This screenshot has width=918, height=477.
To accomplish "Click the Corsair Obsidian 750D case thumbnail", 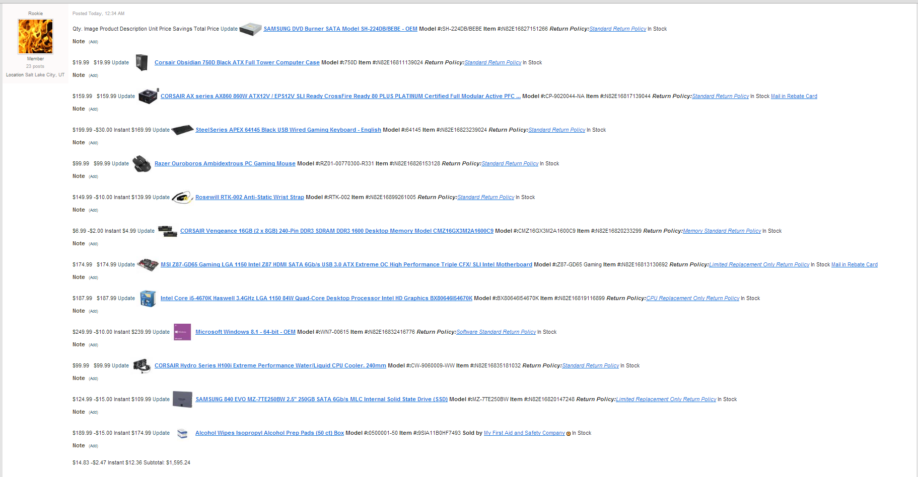I will 142,62.
